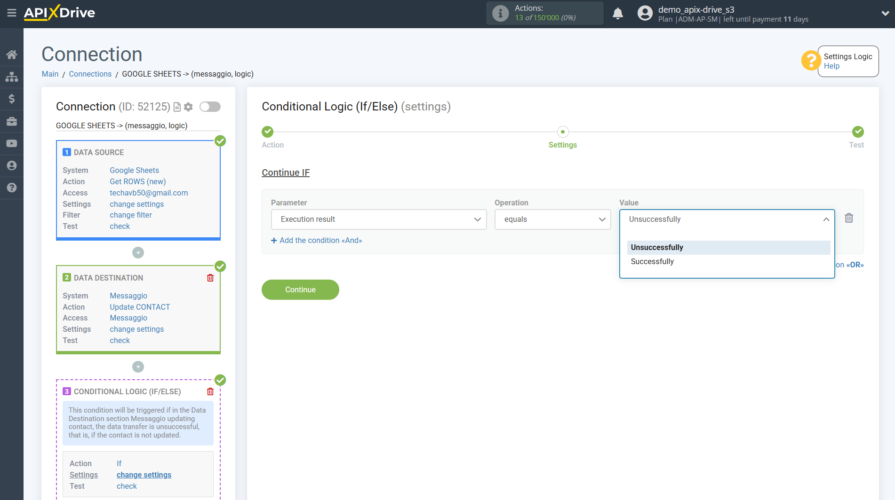Click the Conditional Logic green checkmark
This screenshot has height=500, width=895.
[x=220, y=380]
